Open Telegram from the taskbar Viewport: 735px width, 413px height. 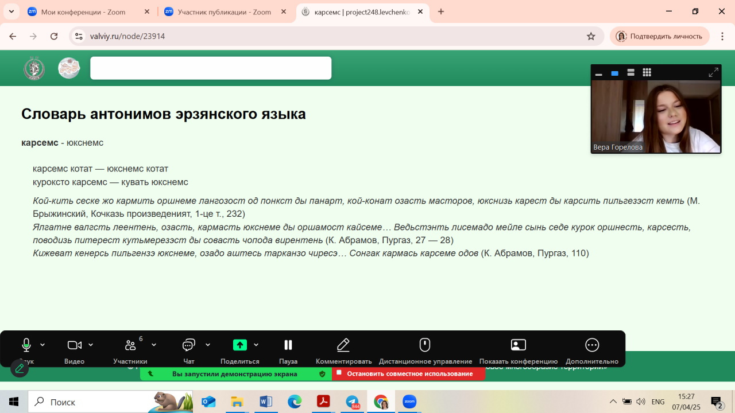(352, 402)
